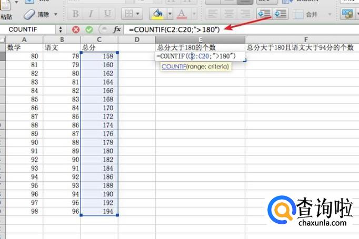Viewport: 359px width, 239px height.
Task: Toggle center text alignment
Action: [227, 13]
